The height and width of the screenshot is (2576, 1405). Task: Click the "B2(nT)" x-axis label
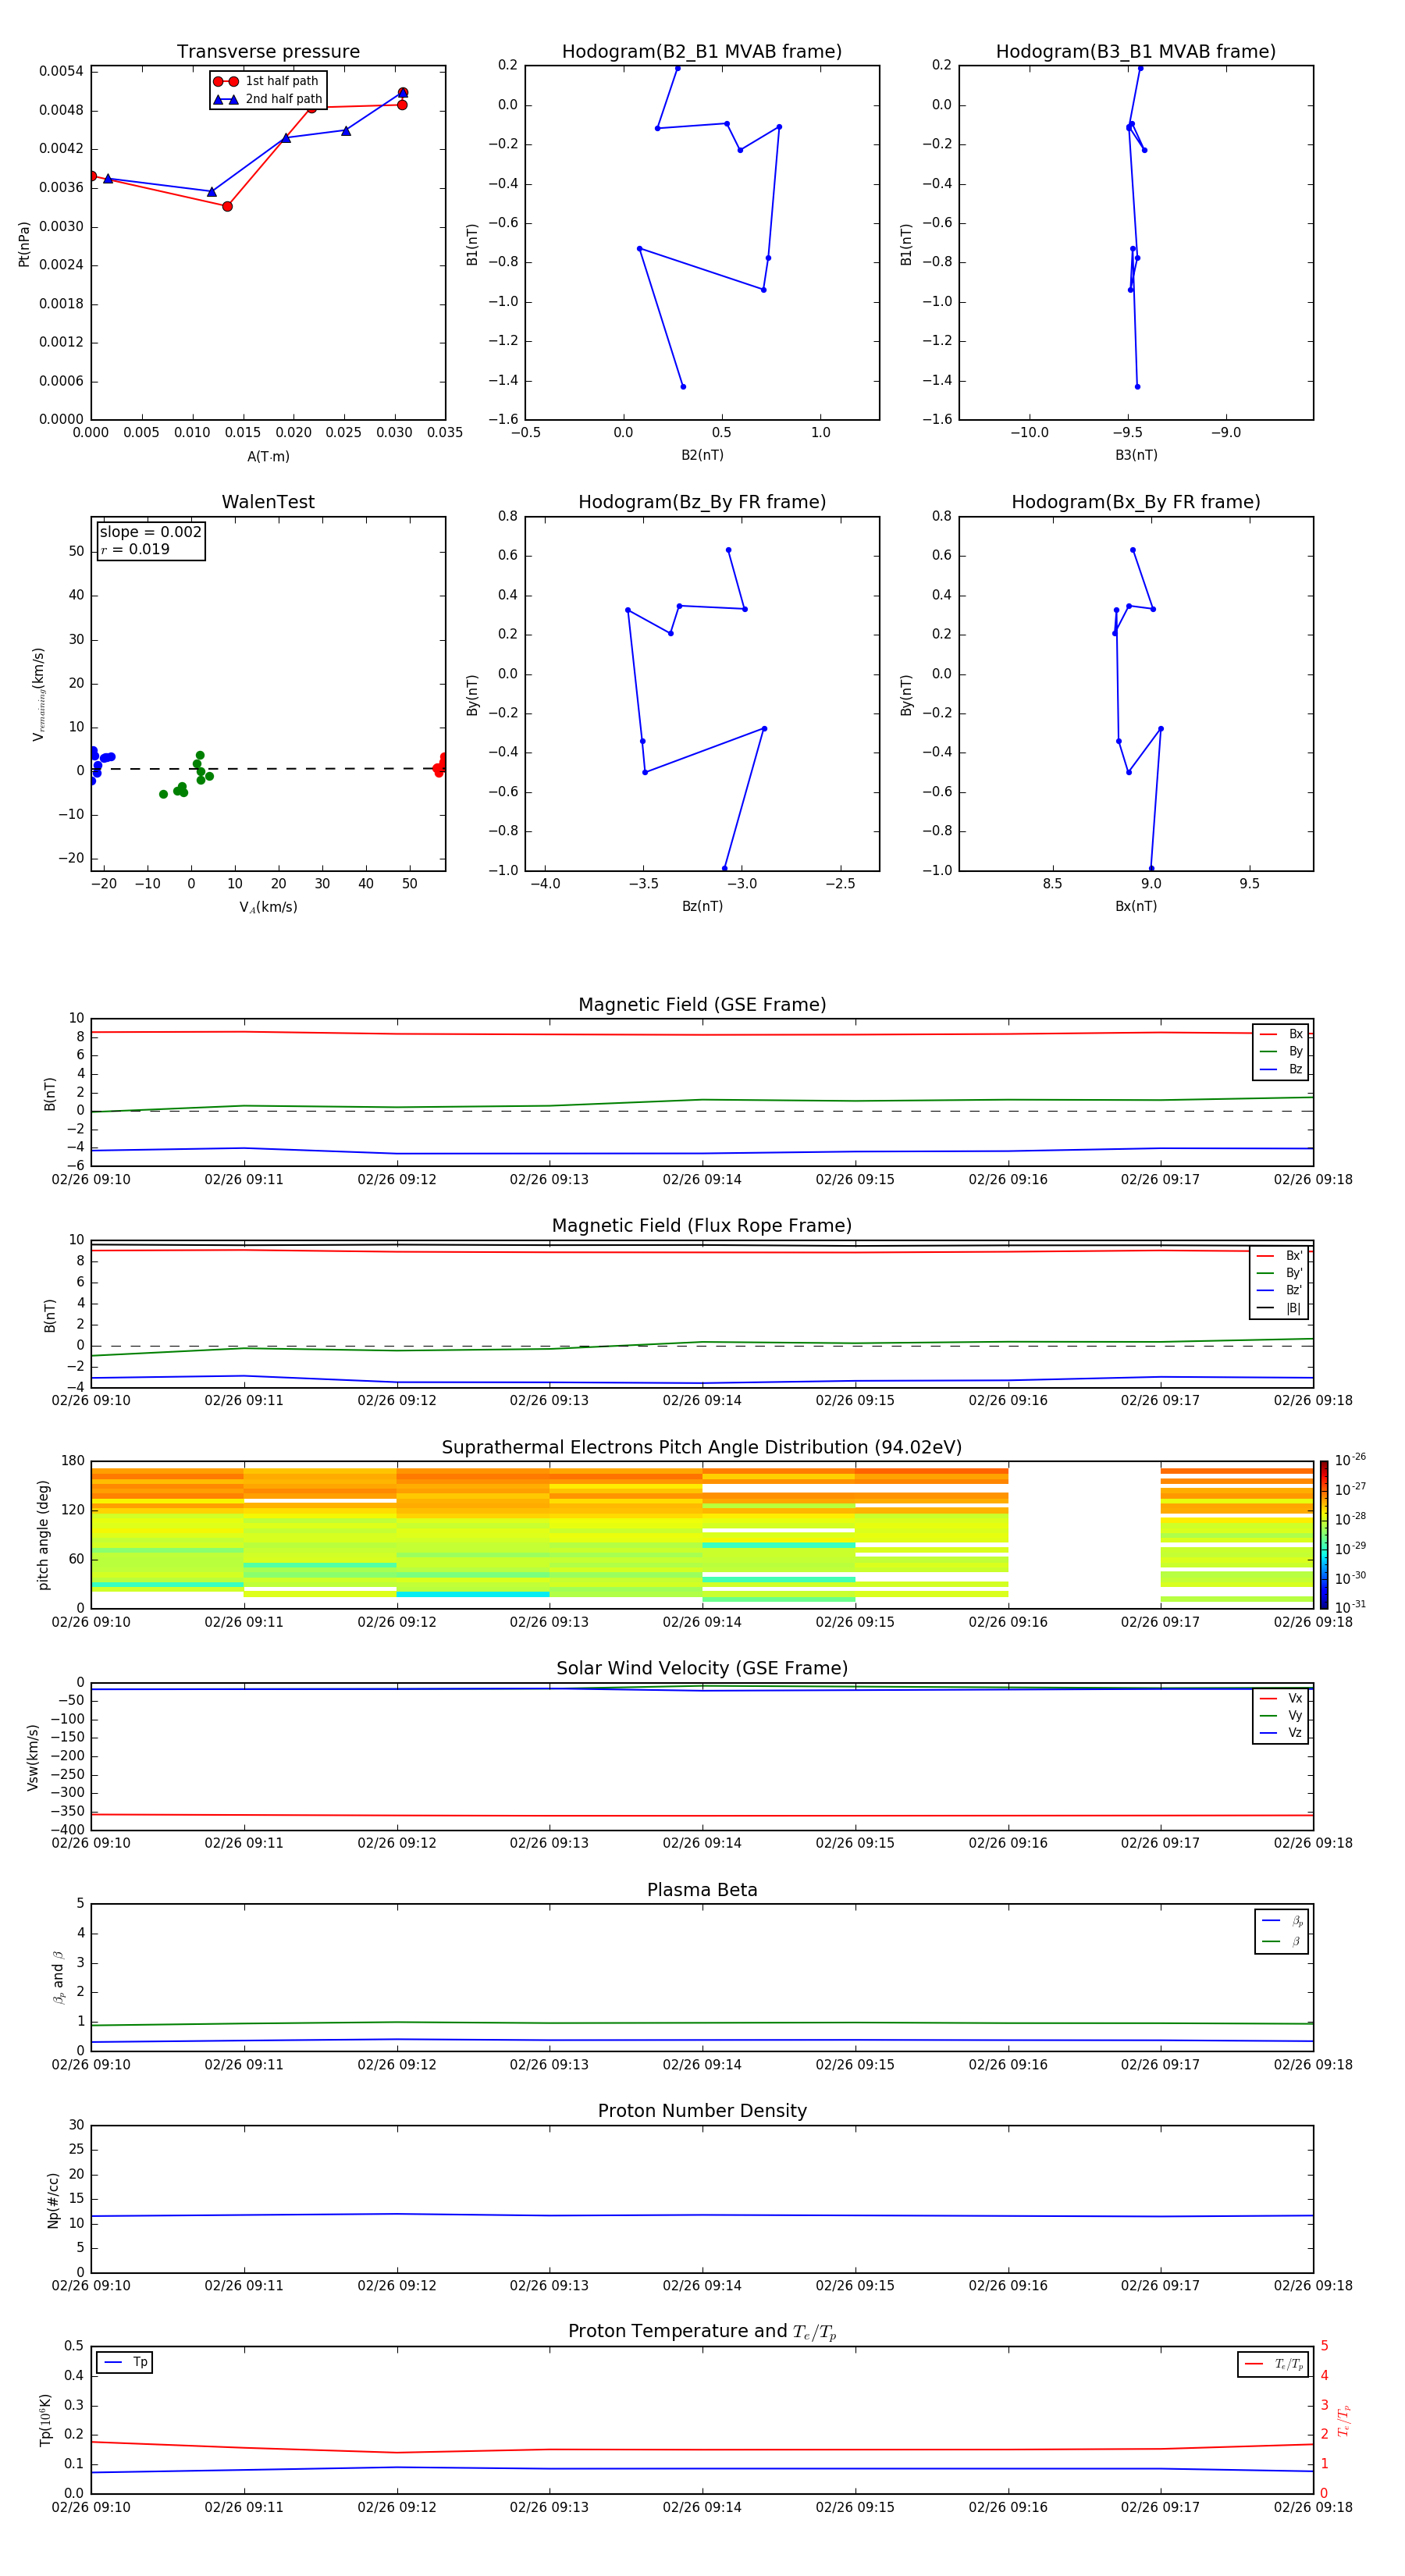702,455
